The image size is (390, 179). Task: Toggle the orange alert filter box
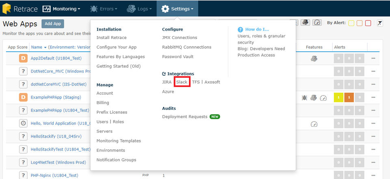pos(360,23)
